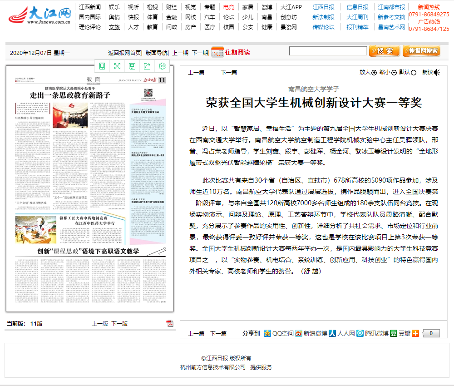Click the save icon in the green toolbar
The width and height of the screenshot is (454, 386).
point(132,66)
